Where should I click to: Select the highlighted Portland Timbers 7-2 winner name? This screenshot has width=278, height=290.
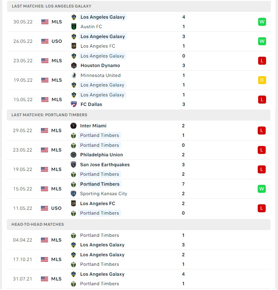point(100,184)
